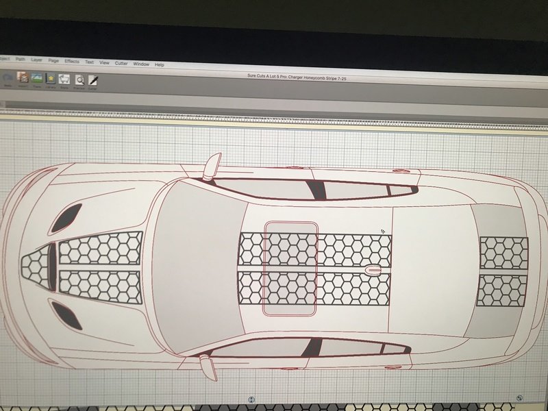Click the Import toolbar icon

23,77
